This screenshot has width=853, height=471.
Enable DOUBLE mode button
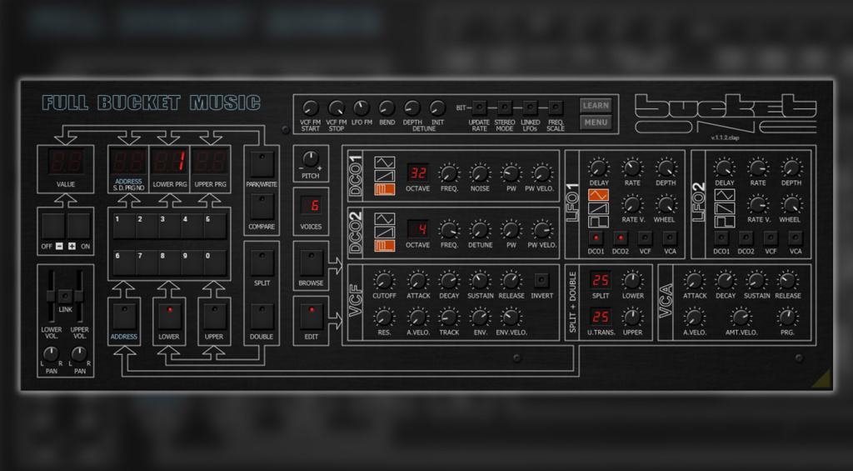pos(262,316)
